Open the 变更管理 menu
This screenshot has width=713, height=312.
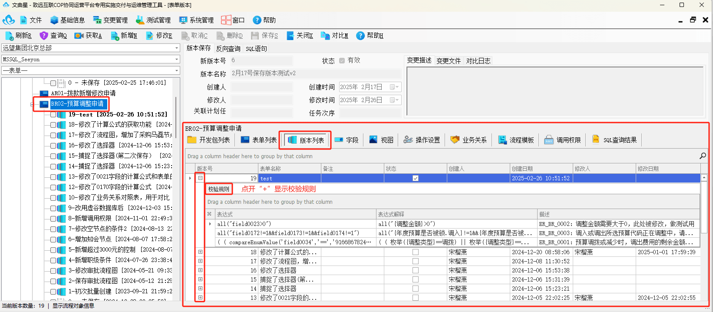point(110,20)
